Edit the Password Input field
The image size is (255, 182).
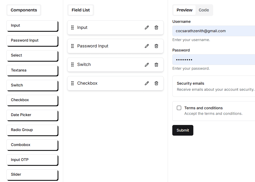(x=147, y=46)
